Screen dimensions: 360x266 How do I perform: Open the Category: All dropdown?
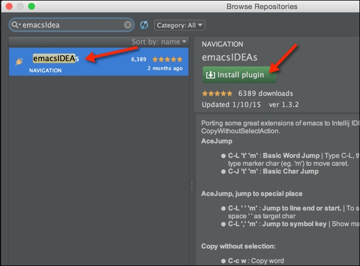coord(179,25)
